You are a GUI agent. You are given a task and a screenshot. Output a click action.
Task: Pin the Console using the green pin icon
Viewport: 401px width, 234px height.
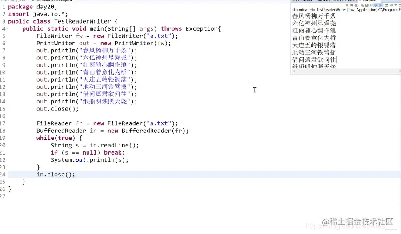(x=387, y=5)
